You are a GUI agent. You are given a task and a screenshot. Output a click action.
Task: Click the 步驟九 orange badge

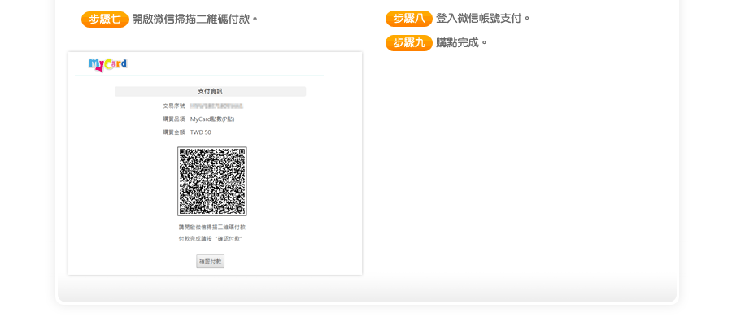tap(409, 43)
